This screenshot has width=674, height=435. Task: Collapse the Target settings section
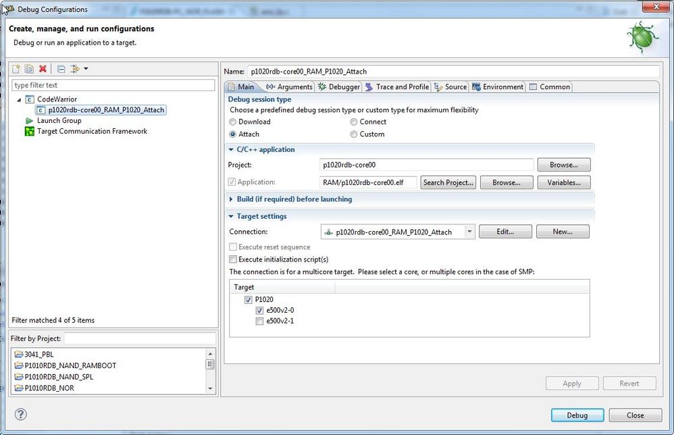tap(231, 216)
